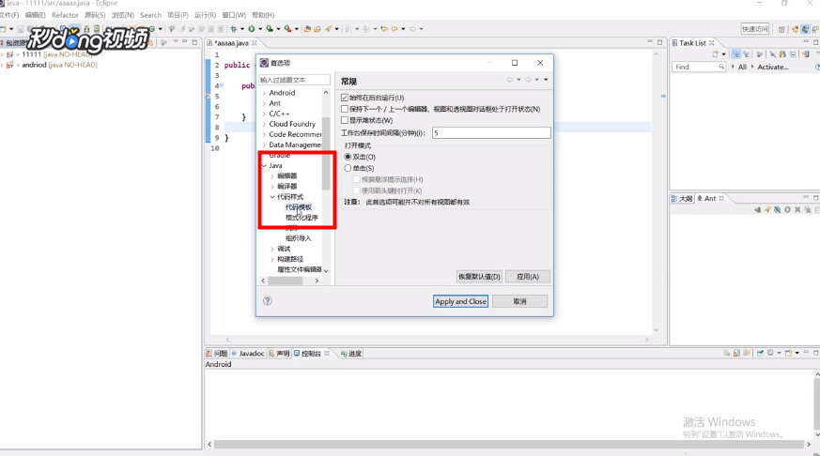This screenshot has width=820, height=456.
Task: Expand Data Management preferences node
Action: [x=264, y=145]
